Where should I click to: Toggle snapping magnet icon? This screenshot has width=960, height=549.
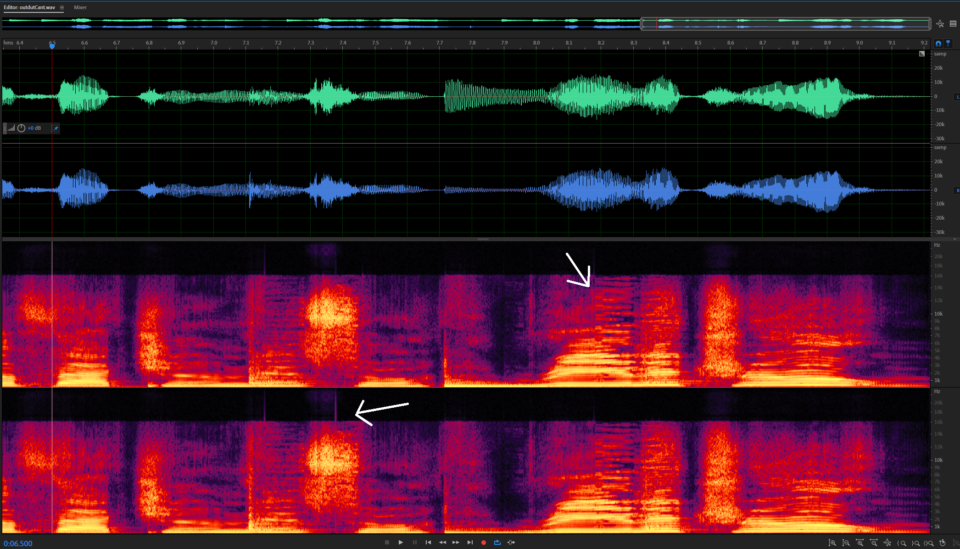(938, 44)
